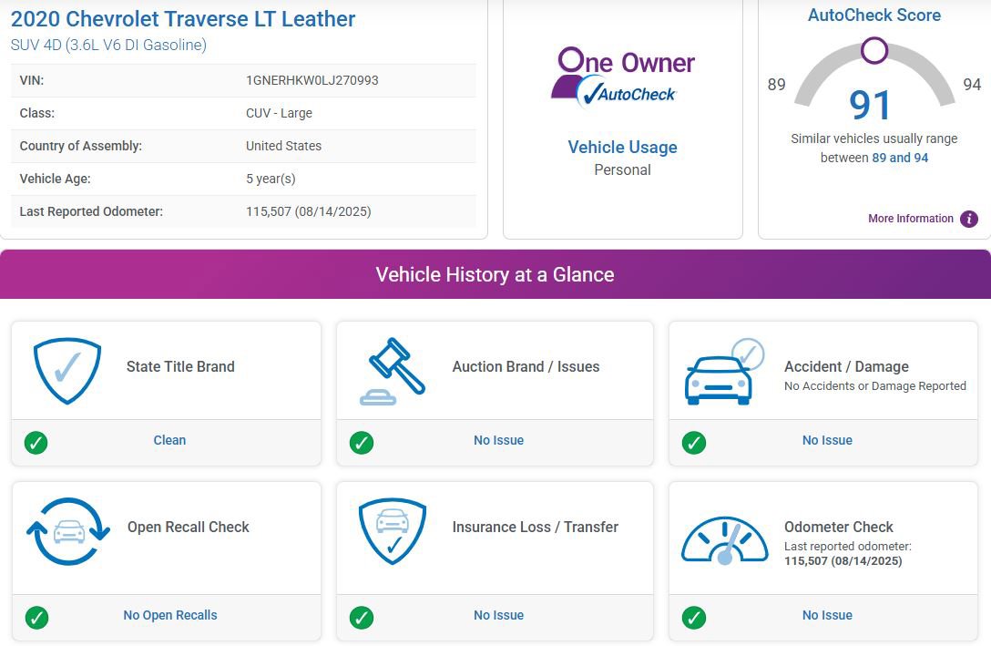Click the score number 91
The width and height of the screenshot is (991, 646).
point(870,105)
